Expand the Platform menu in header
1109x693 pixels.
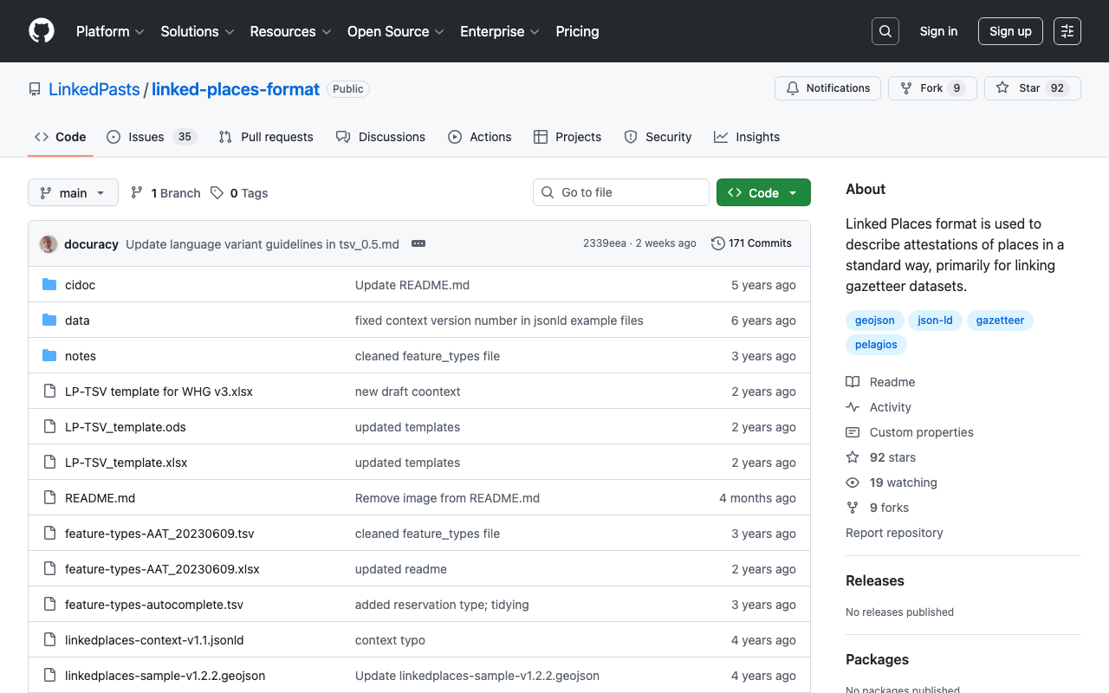tap(111, 31)
